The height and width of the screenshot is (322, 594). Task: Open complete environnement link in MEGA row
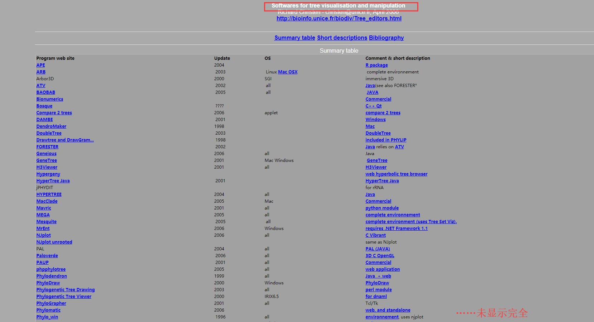[393, 215]
